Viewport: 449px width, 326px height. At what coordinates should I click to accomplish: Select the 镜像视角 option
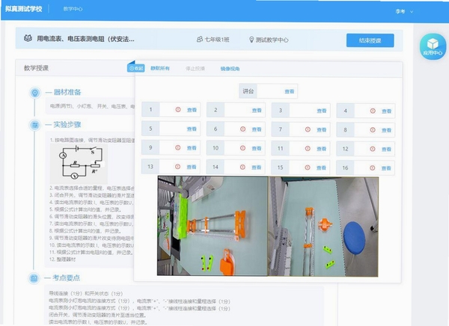(x=230, y=69)
